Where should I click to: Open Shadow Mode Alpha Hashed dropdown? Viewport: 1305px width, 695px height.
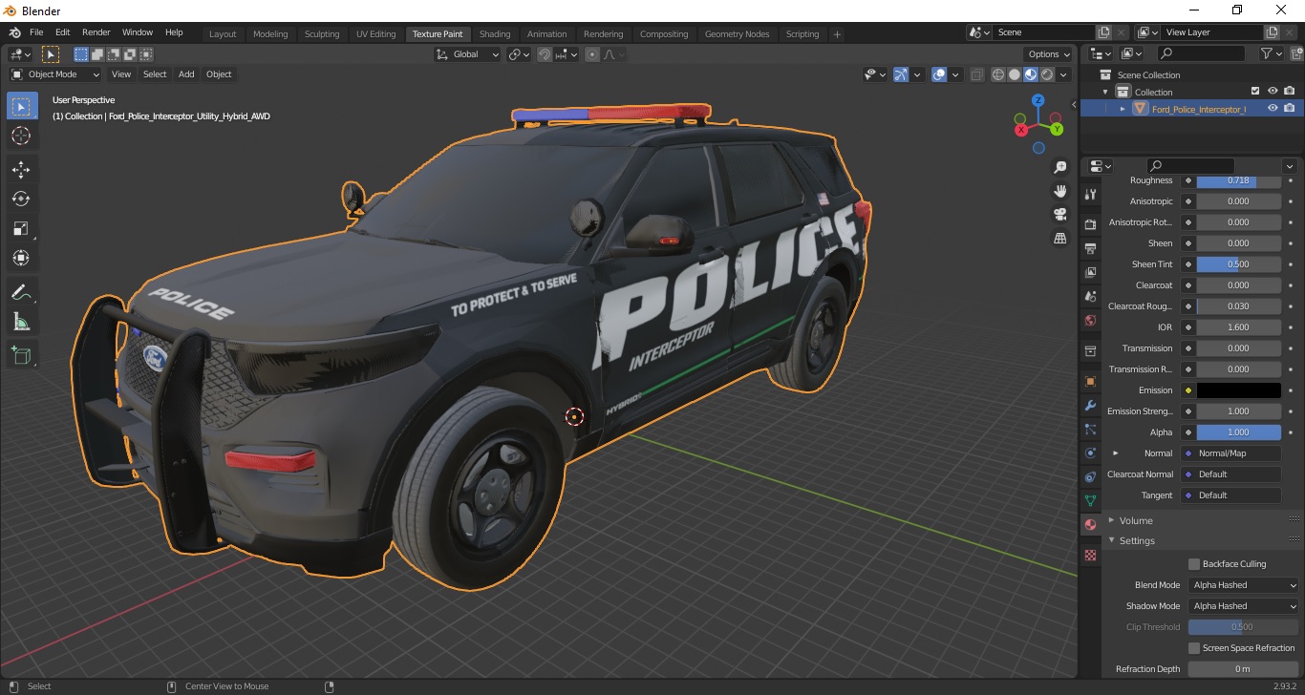coord(1244,606)
